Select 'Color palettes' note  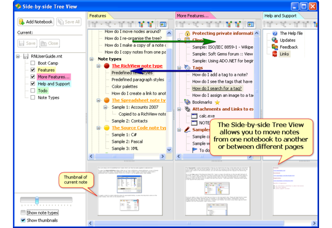click(x=125, y=87)
